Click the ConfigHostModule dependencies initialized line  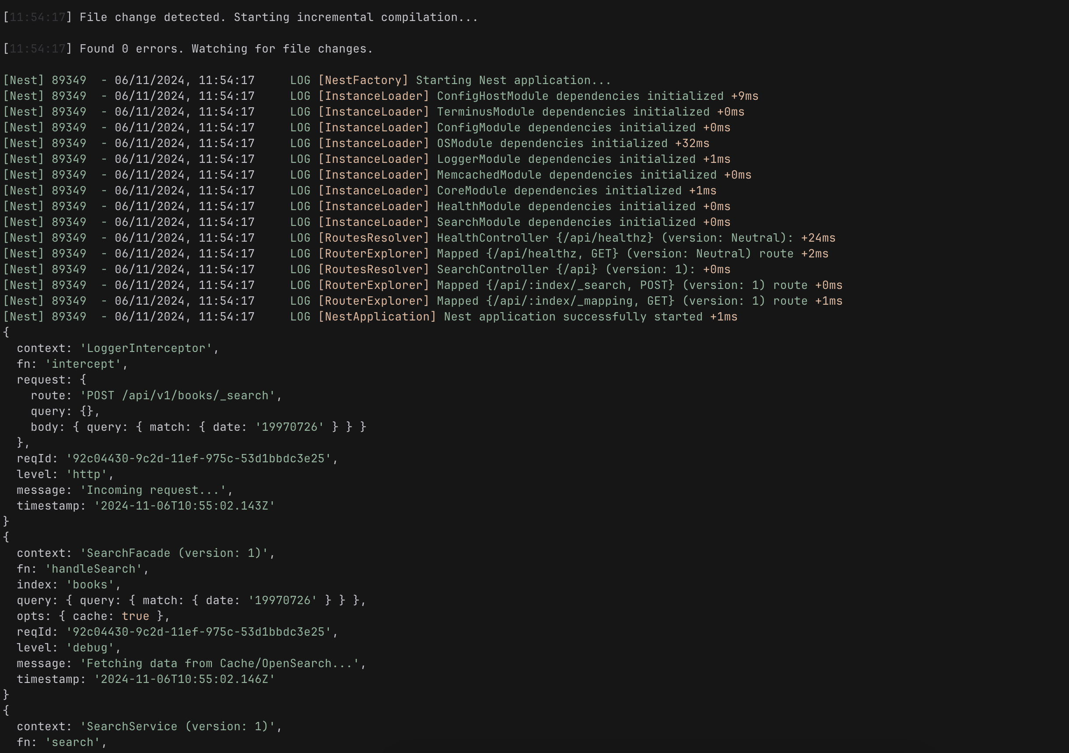click(x=380, y=96)
